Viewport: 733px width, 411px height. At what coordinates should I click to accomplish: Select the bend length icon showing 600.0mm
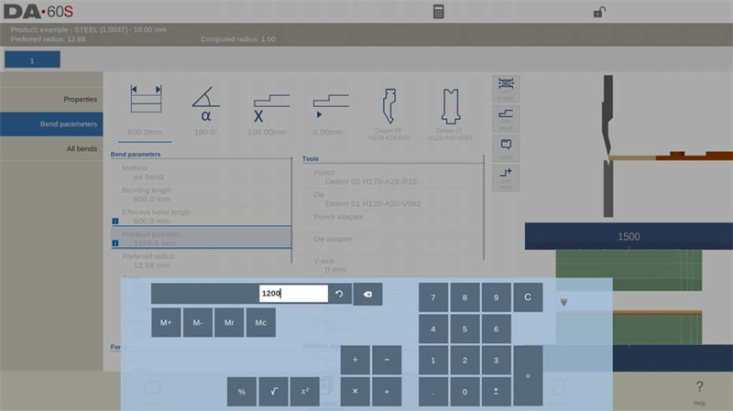click(146, 111)
